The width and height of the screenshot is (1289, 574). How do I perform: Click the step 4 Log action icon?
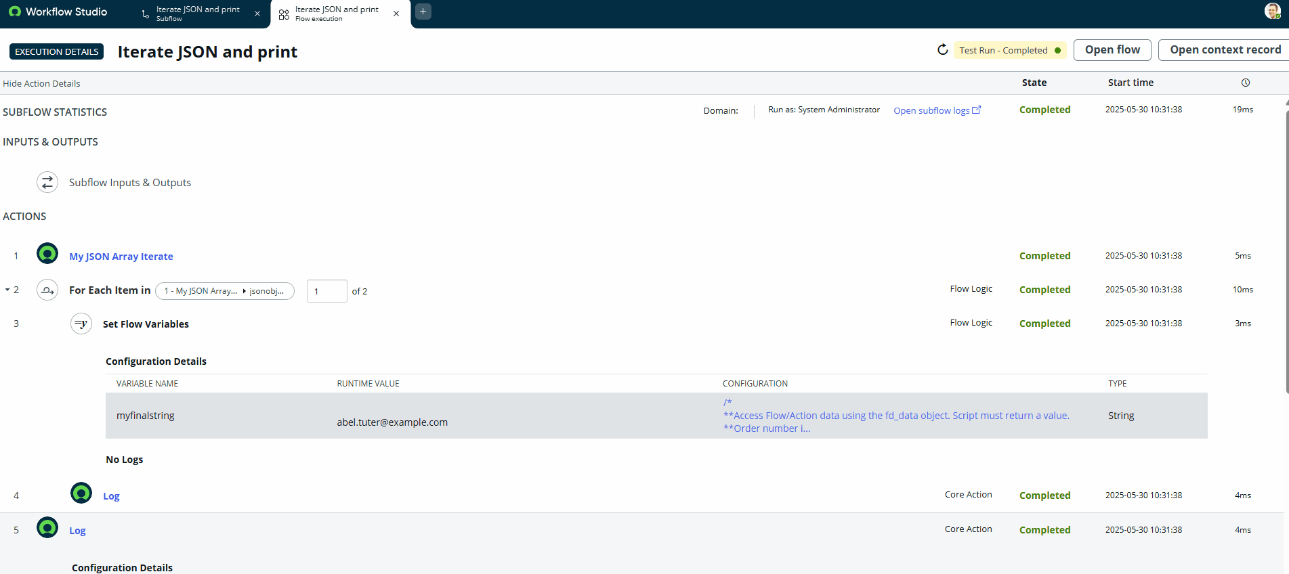[81, 493]
